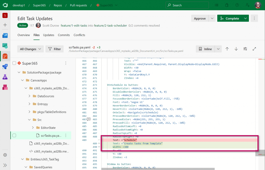
Task: Switch to the Files tab
Action: pyautogui.click(x=36, y=35)
